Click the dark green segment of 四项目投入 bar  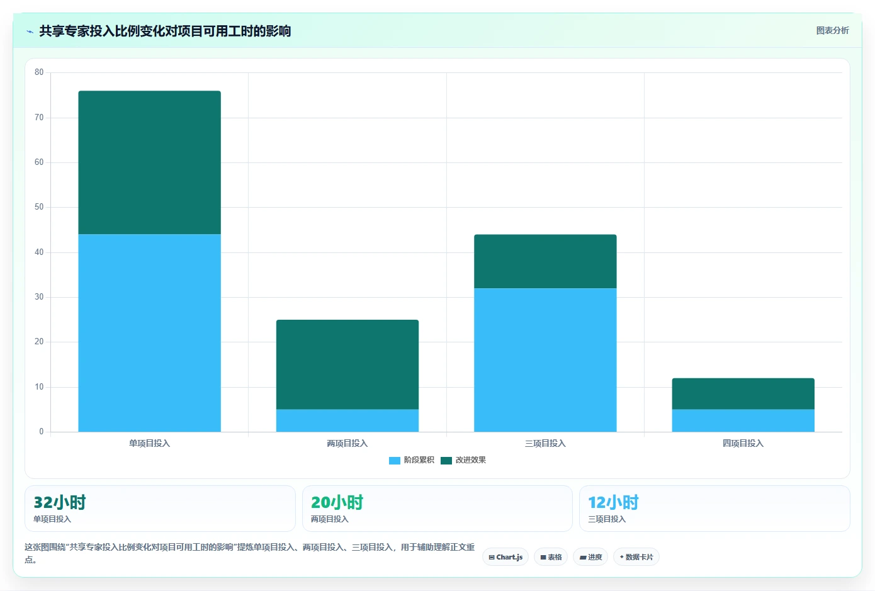[743, 394]
